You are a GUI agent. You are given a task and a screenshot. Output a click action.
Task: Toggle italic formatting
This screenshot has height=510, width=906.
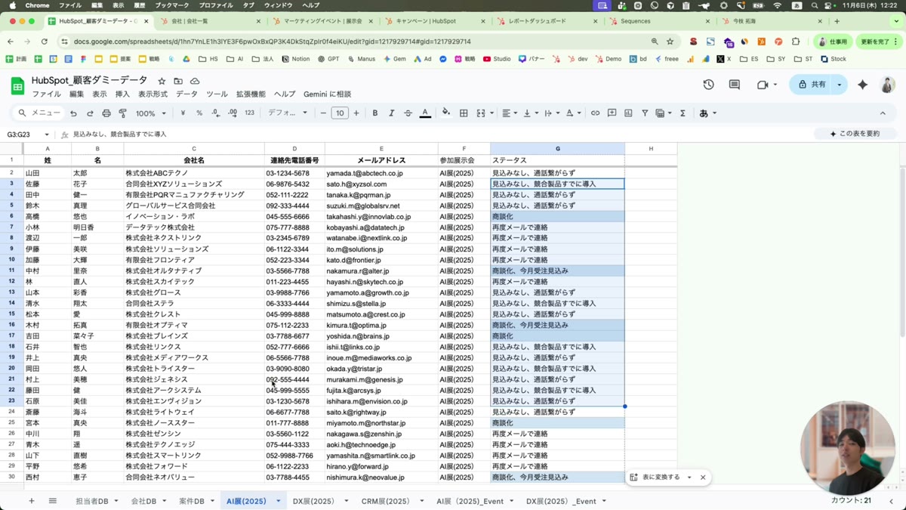point(391,113)
